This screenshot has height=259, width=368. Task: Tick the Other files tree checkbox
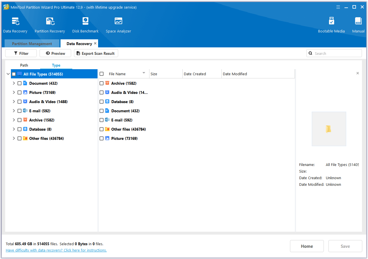(x=20, y=138)
